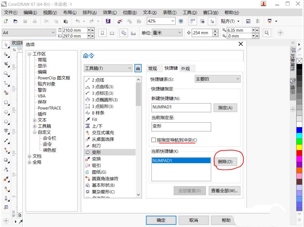Select the Color Eyedropper tool
This screenshot has width=304, height=227.
[x=6, y=179]
